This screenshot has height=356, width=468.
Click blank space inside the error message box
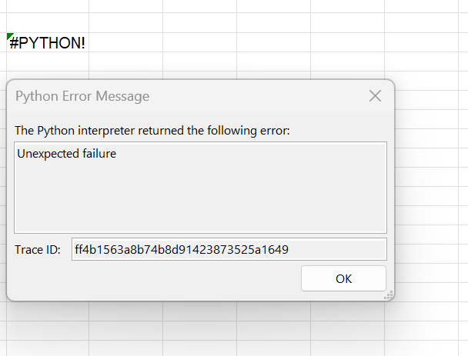pyautogui.click(x=200, y=200)
